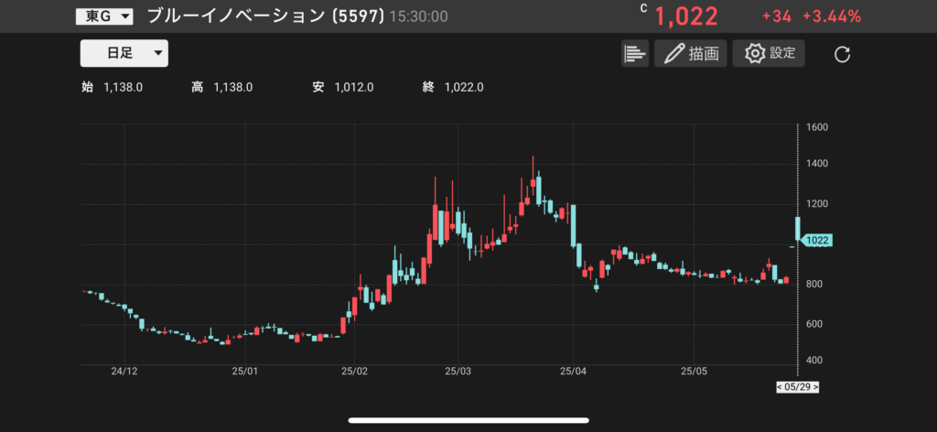The width and height of the screenshot is (937, 432).
Task: Click the 1022 price tag on axis
Action: pyautogui.click(x=817, y=240)
